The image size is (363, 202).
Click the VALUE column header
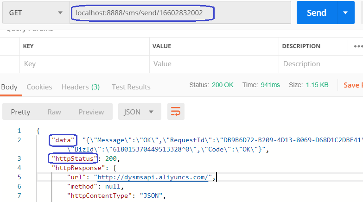coord(162,46)
